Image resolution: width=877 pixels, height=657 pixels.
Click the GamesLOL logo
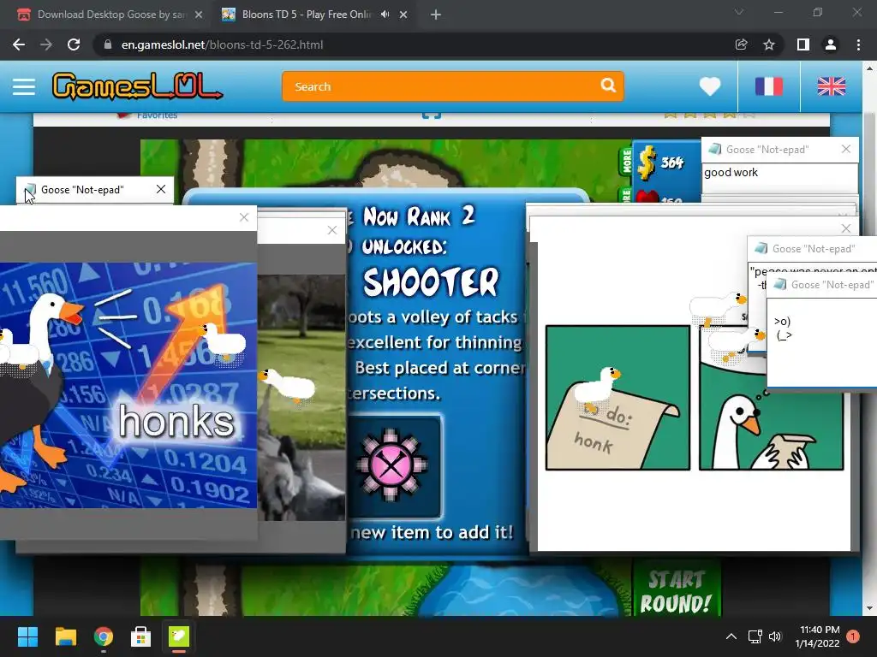pos(137,86)
